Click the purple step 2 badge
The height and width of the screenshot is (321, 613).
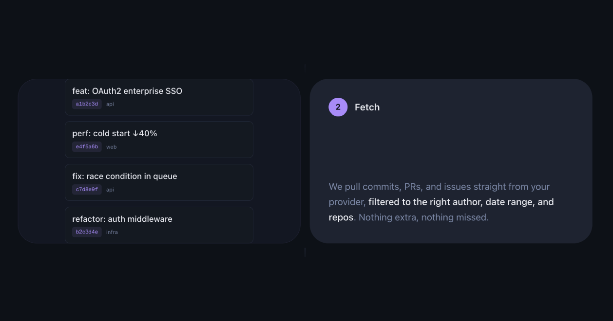pyautogui.click(x=338, y=107)
